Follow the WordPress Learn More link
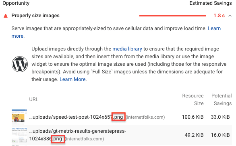236x146 pixels. tap(72, 79)
